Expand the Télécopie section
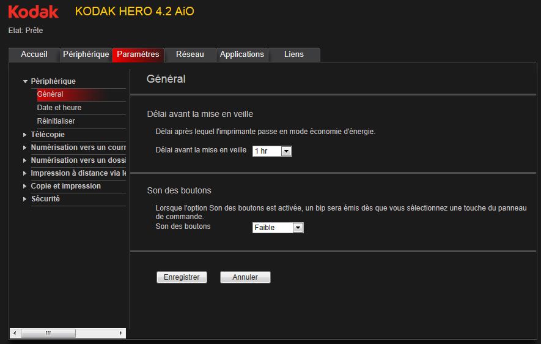541x344 pixels. pyautogui.click(x=26, y=135)
